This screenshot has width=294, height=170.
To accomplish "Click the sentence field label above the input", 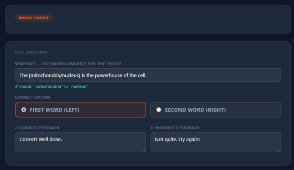I will (x=68, y=64).
